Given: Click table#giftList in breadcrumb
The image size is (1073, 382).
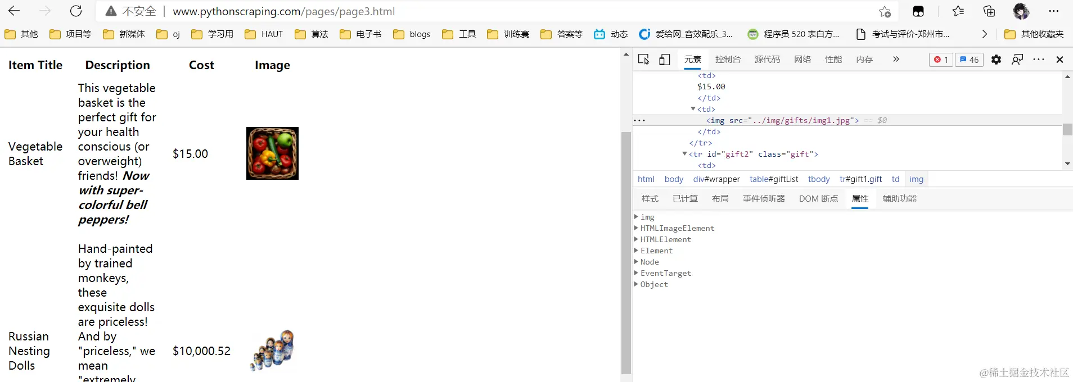Looking at the screenshot, I should click(x=774, y=179).
